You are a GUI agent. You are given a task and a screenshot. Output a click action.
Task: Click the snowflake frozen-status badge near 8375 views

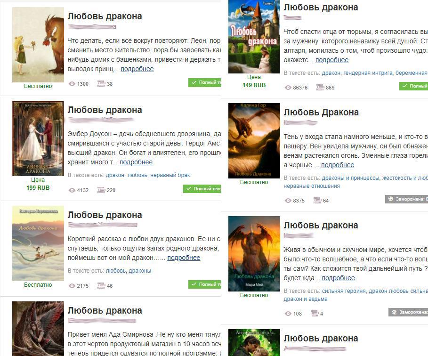406,199
